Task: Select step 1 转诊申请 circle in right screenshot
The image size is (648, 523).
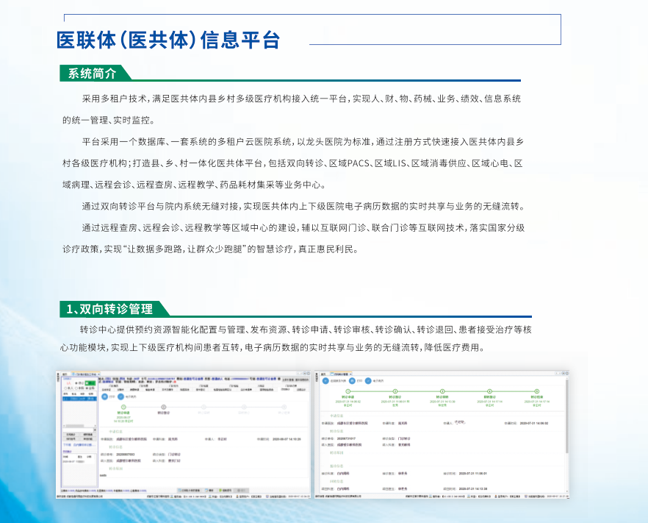Action: pyautogui.click(x=348, y=392)
